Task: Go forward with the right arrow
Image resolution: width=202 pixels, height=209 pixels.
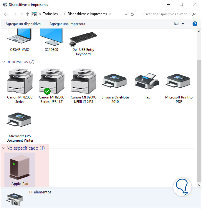Action: (x=15, y=14)
